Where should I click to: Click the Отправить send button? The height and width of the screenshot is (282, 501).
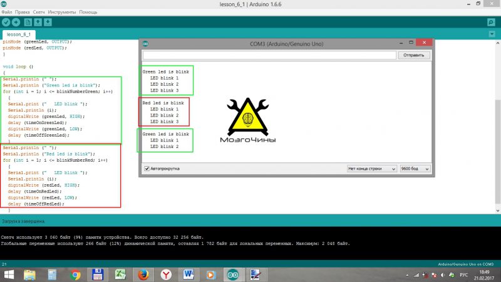pyautogui.click(x=414, y=55)
